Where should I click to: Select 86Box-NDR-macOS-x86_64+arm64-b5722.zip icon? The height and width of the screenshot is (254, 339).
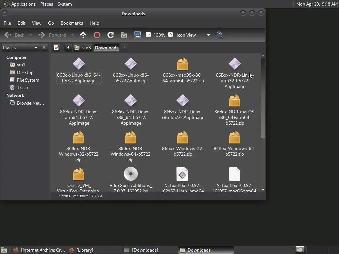(x=235, y=101)
